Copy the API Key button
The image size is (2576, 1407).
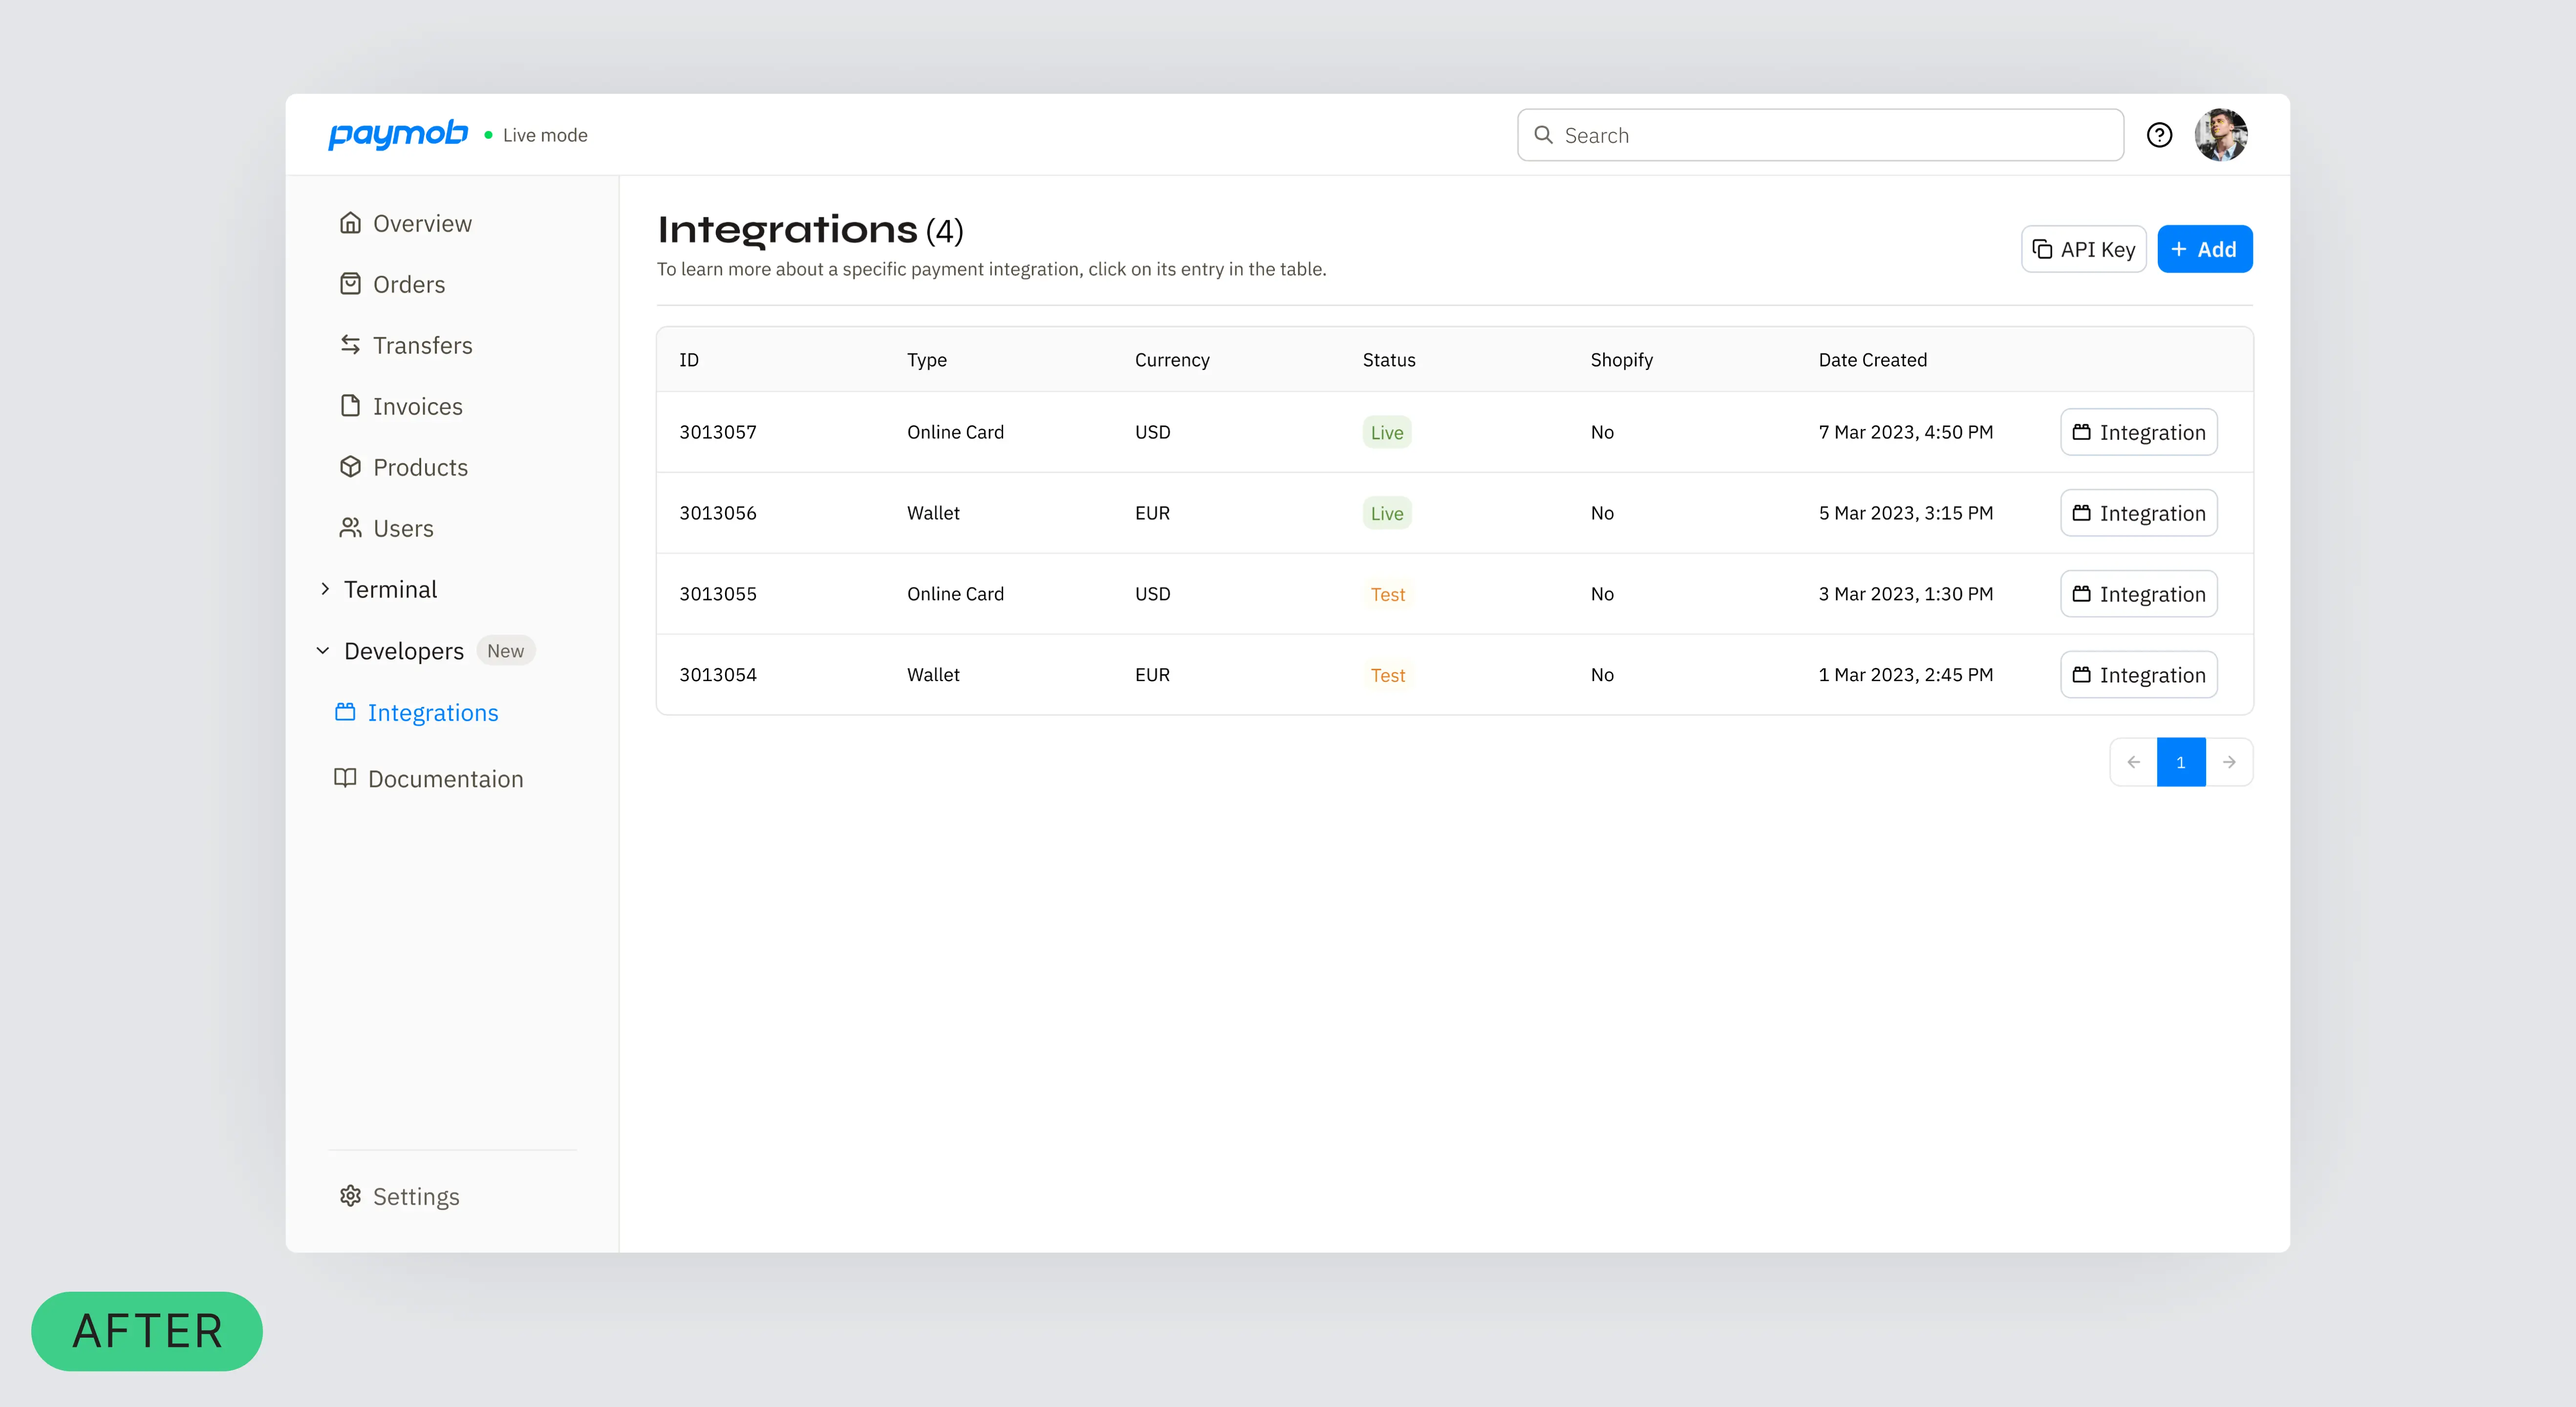2083,249
